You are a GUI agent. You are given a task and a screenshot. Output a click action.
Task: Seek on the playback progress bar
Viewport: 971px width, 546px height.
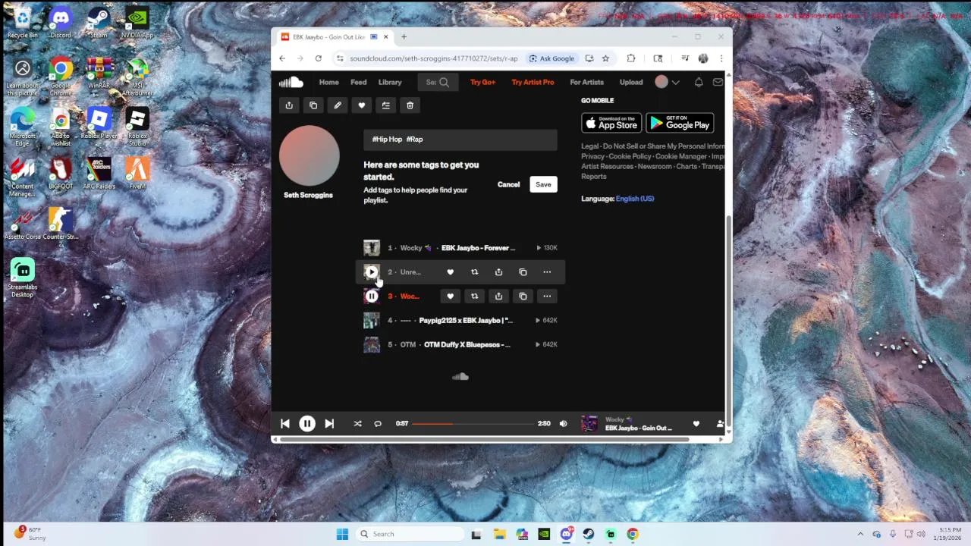(x=473, y=424)
